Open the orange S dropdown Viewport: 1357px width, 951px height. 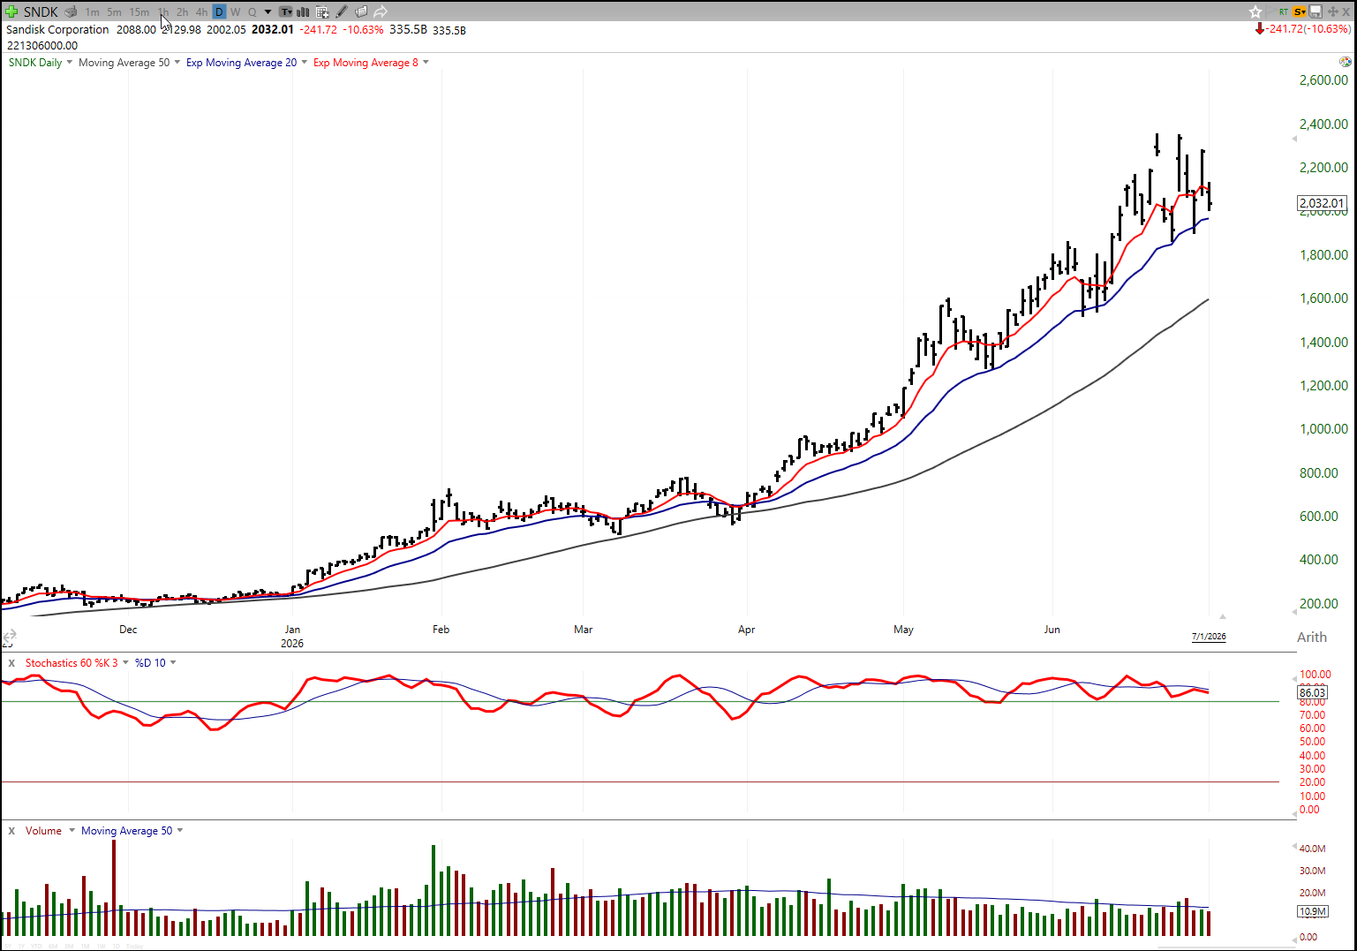tap(1300, 11)
